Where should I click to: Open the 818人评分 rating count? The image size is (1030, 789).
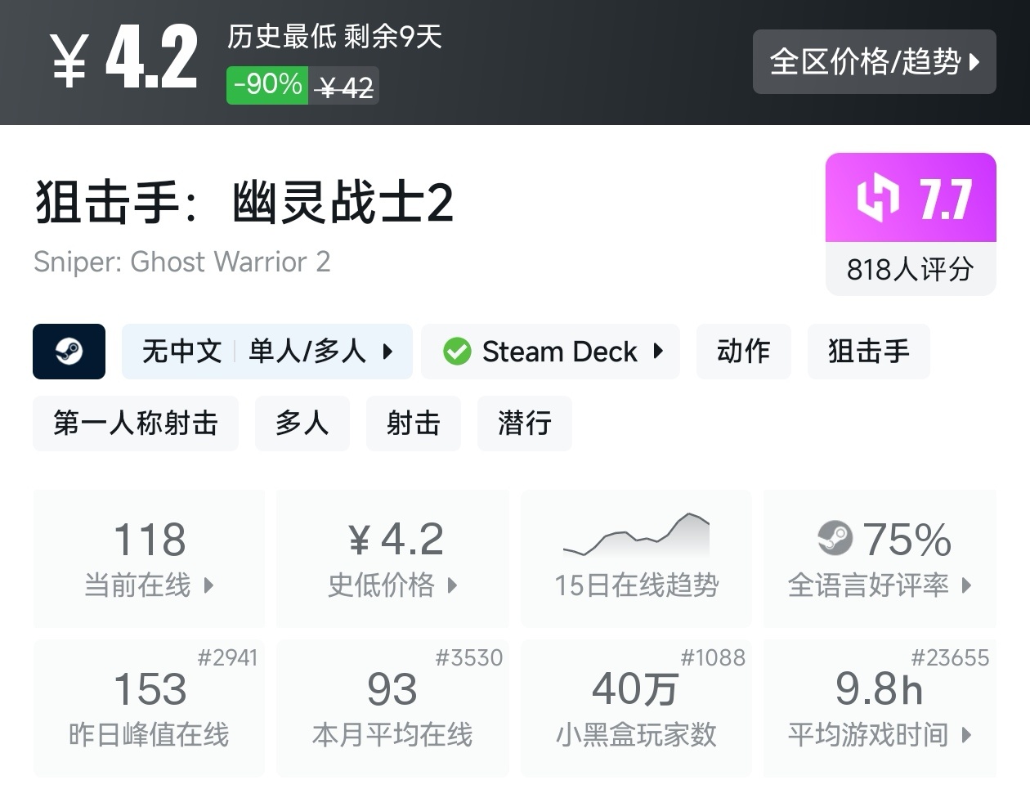[910, 269]
